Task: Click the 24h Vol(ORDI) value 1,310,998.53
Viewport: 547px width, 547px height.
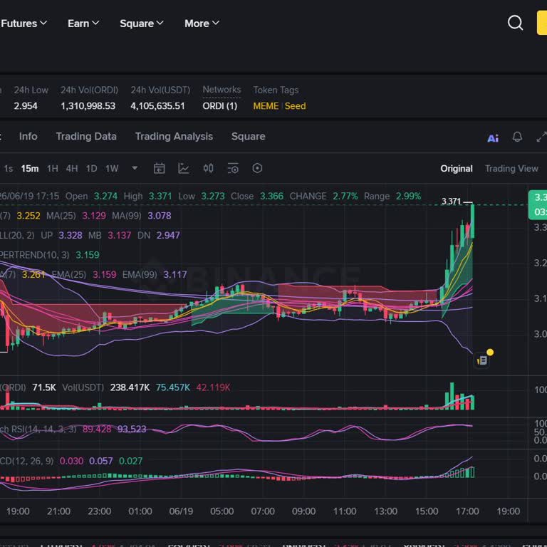Action: [x=88, y=106]
